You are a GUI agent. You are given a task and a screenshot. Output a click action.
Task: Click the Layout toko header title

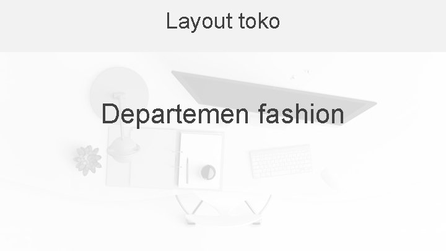coord(223,21)
